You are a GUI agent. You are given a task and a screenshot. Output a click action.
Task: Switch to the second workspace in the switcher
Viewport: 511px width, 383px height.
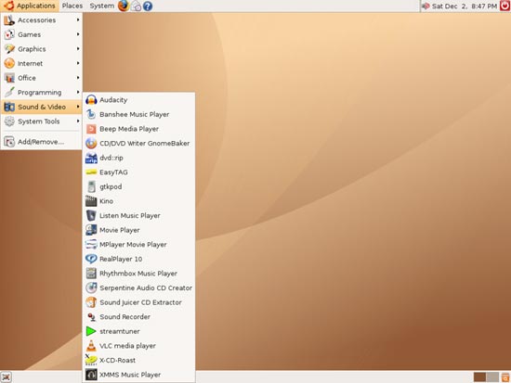(492, 377)
